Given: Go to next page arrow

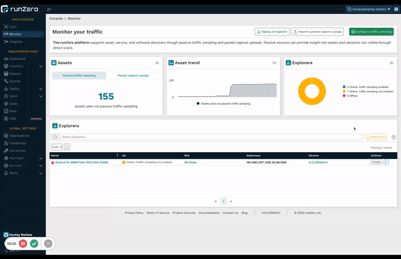Looking at the screenshot, I should coord(231,202).
